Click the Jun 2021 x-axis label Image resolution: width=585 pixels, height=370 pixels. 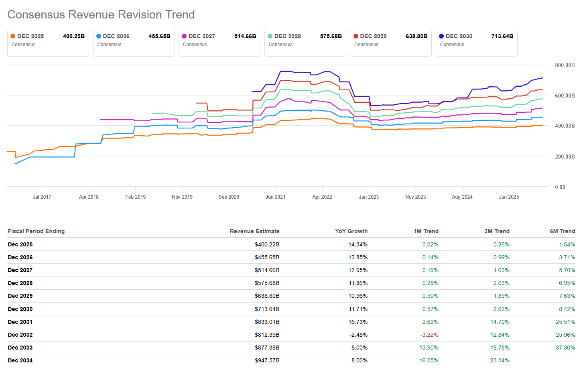coord(275,197)
